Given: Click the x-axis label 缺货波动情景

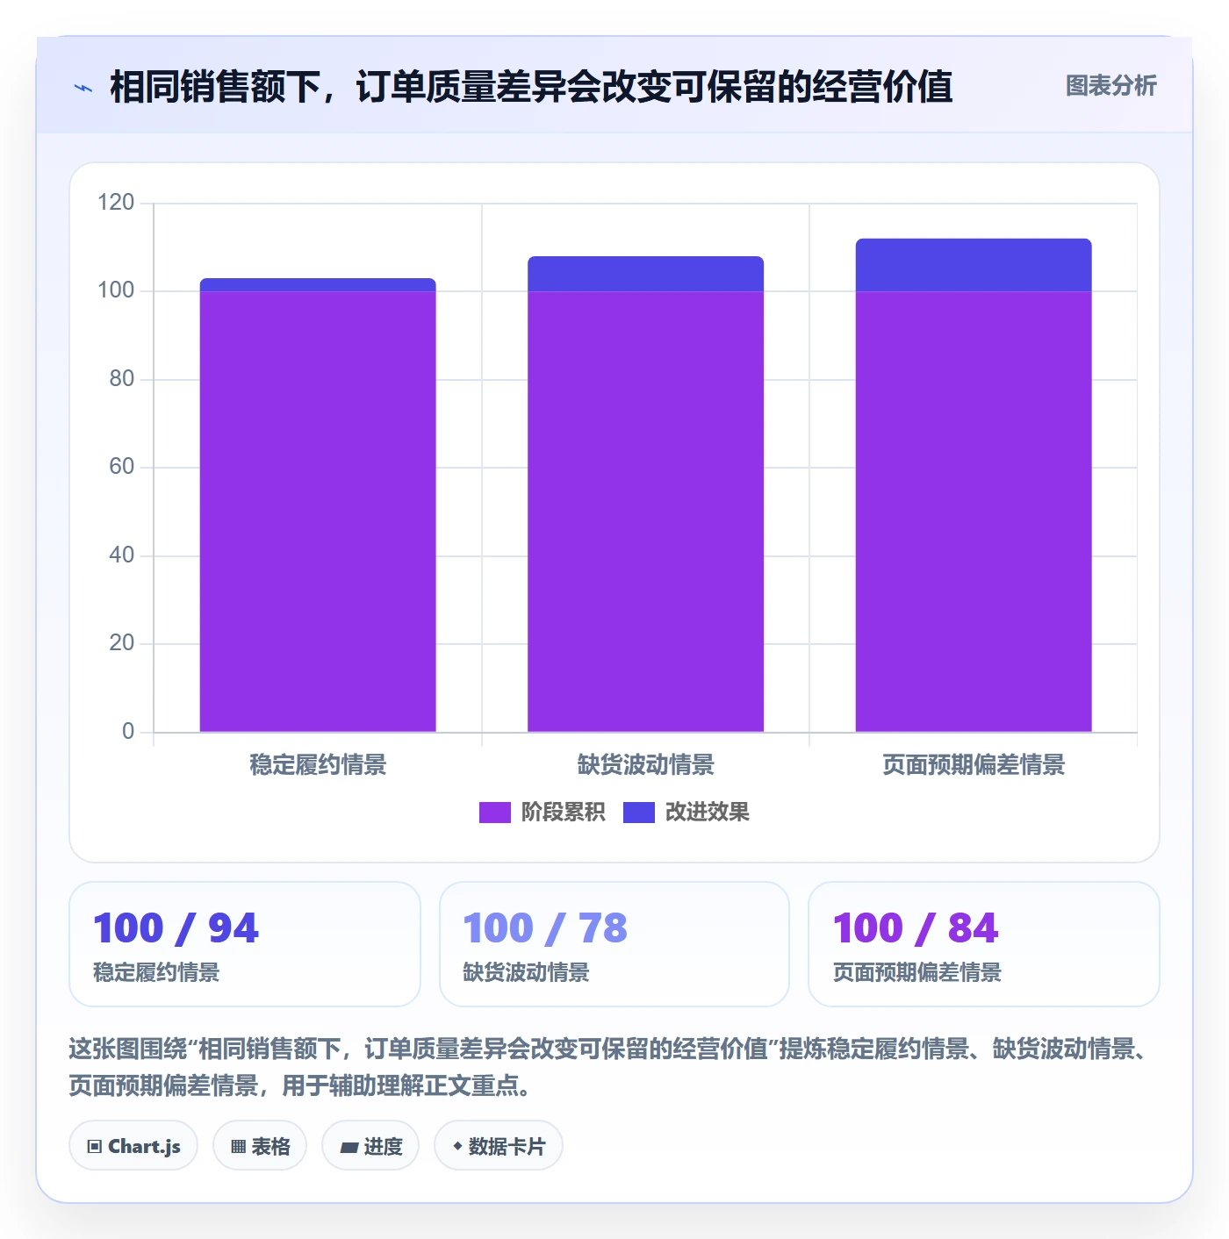Looking at the screenshot, I should pos(645,765).
